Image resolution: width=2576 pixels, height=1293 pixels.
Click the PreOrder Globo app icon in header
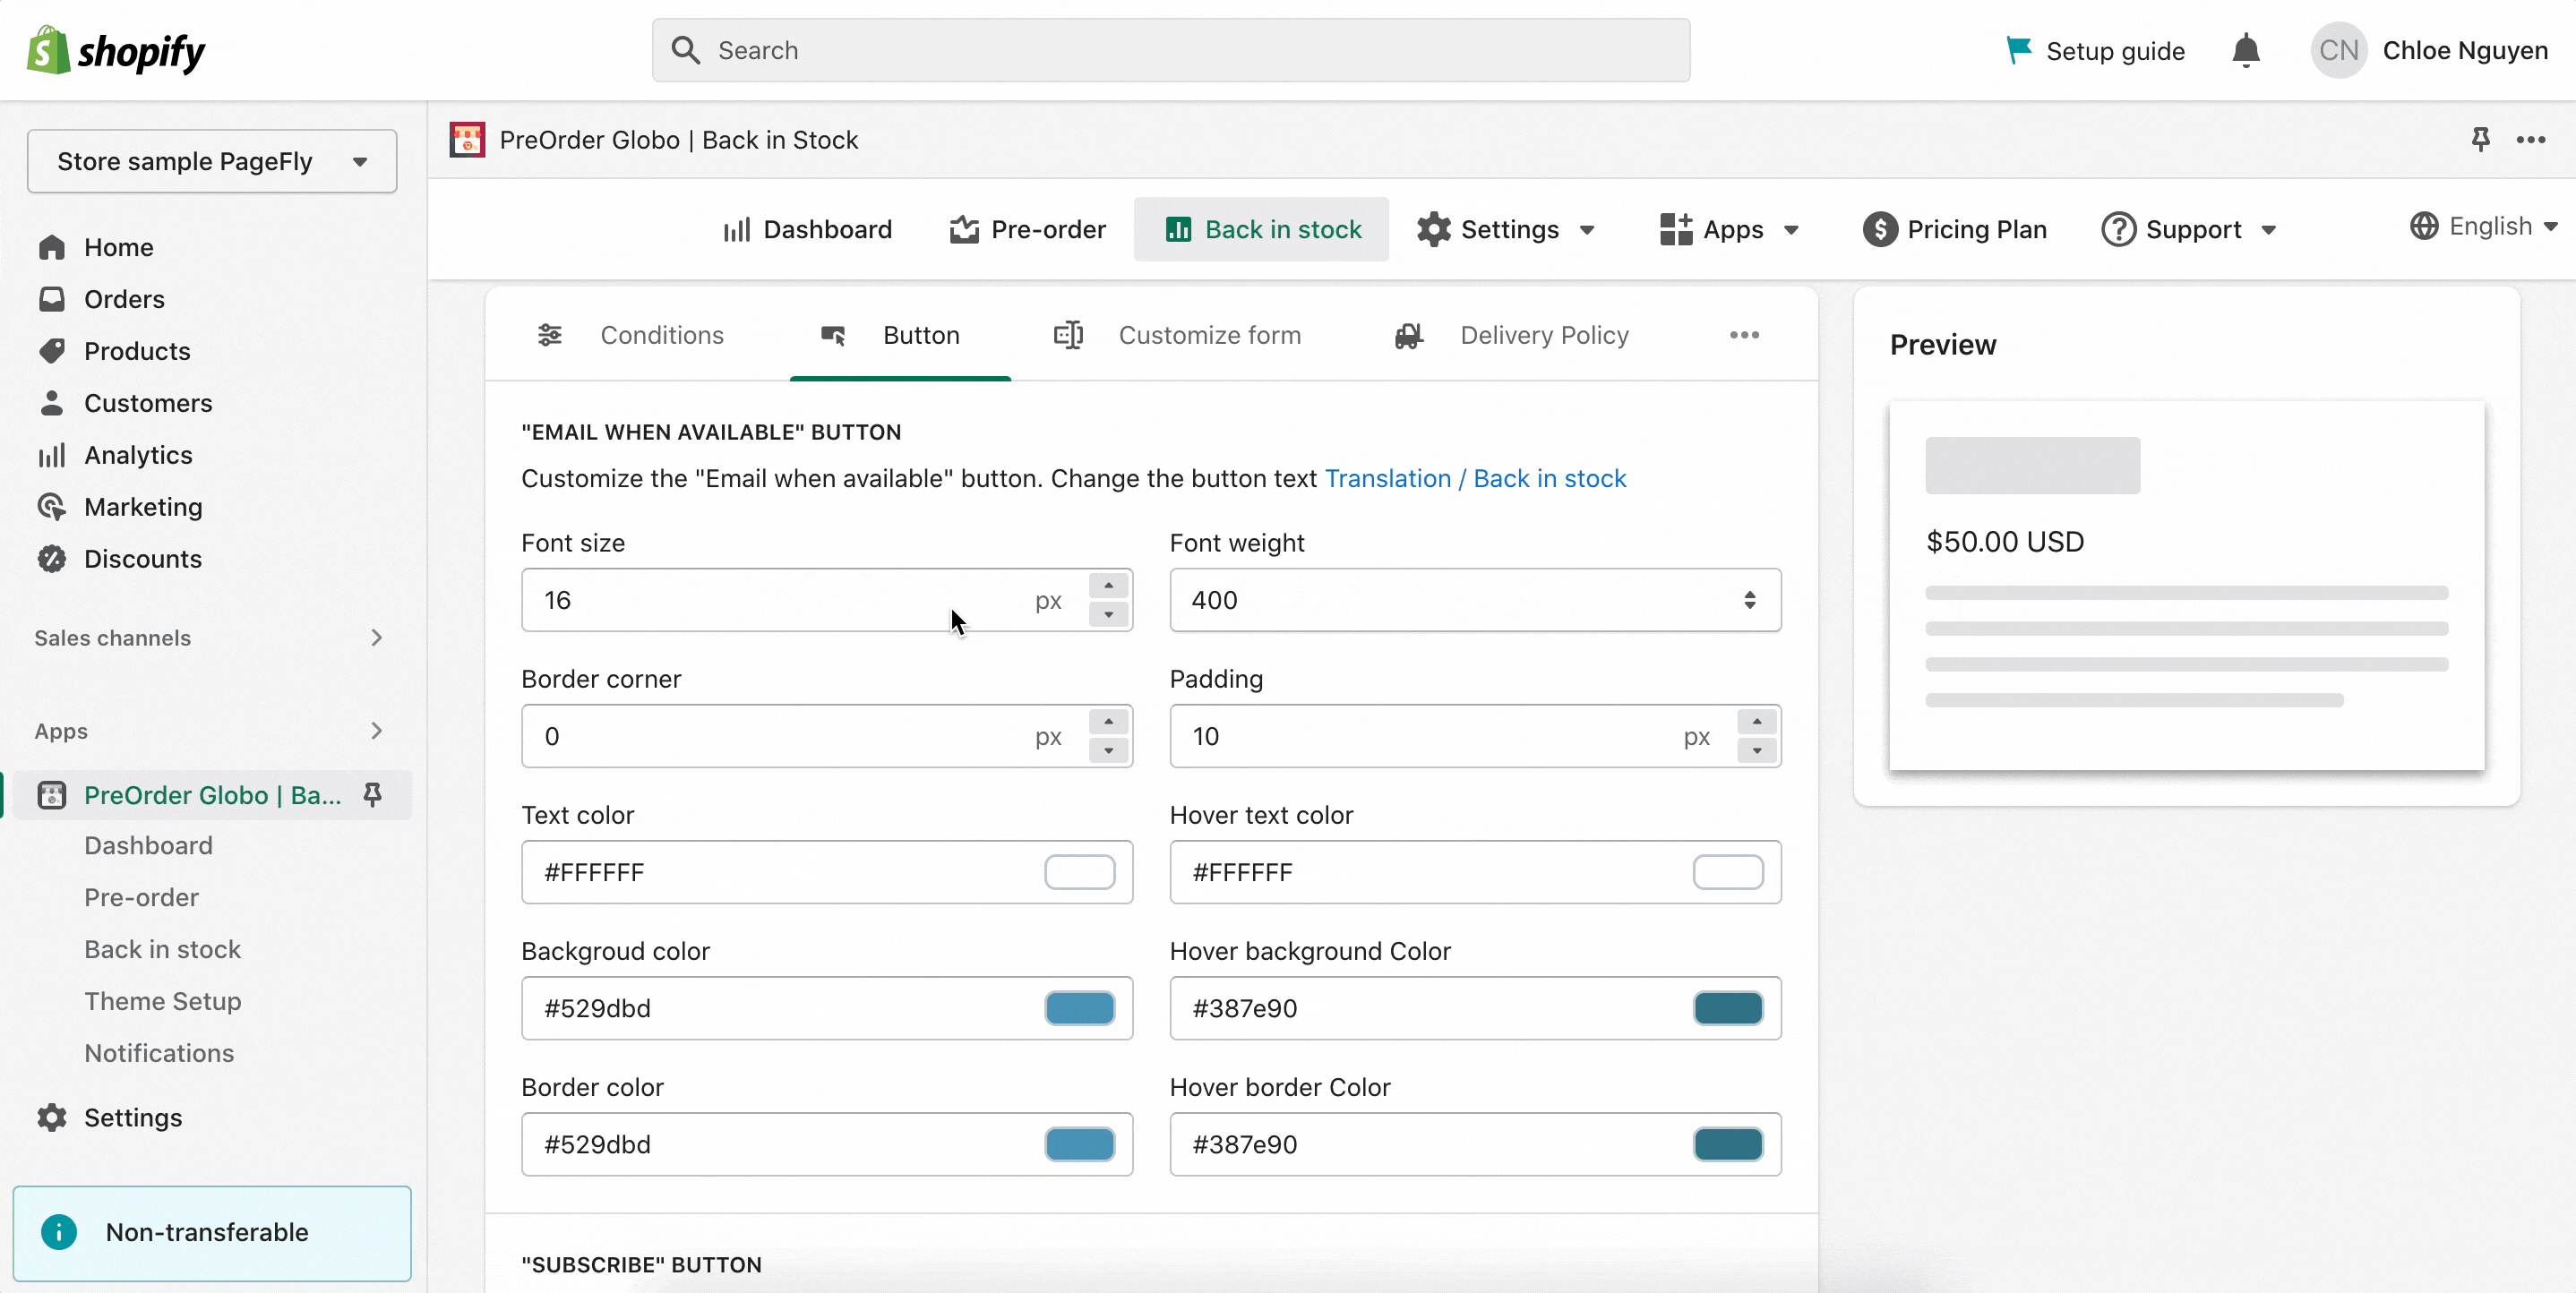(467, 140)
